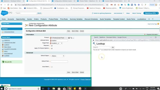Open the browser home page icon
The image size is (160, 90).
click(x=11, y=5)
